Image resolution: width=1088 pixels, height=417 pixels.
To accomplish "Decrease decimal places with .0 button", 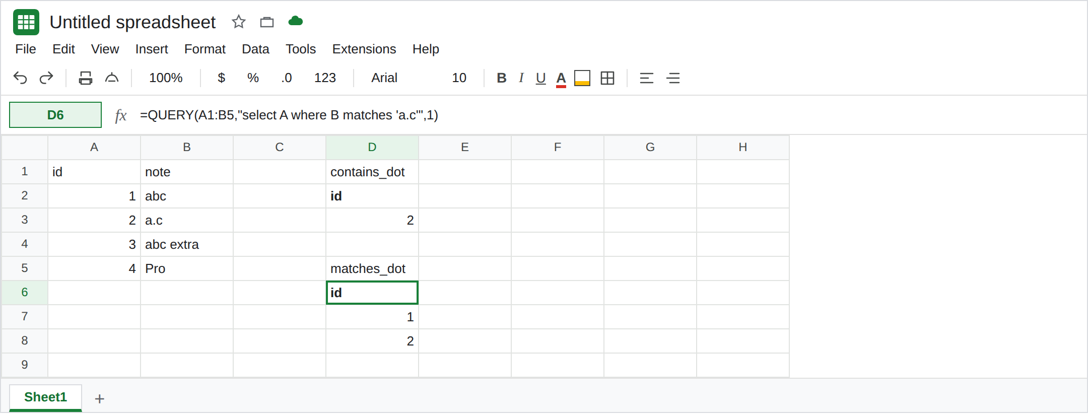I will point(286,78).
